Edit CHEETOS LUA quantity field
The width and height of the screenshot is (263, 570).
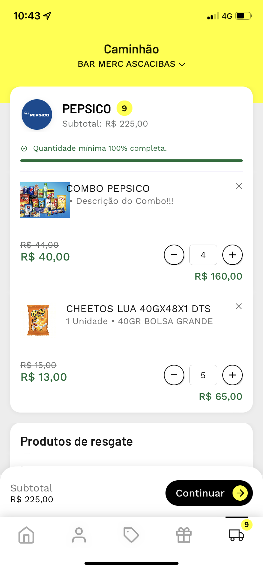pyautogui.click(x=203, y=375)
